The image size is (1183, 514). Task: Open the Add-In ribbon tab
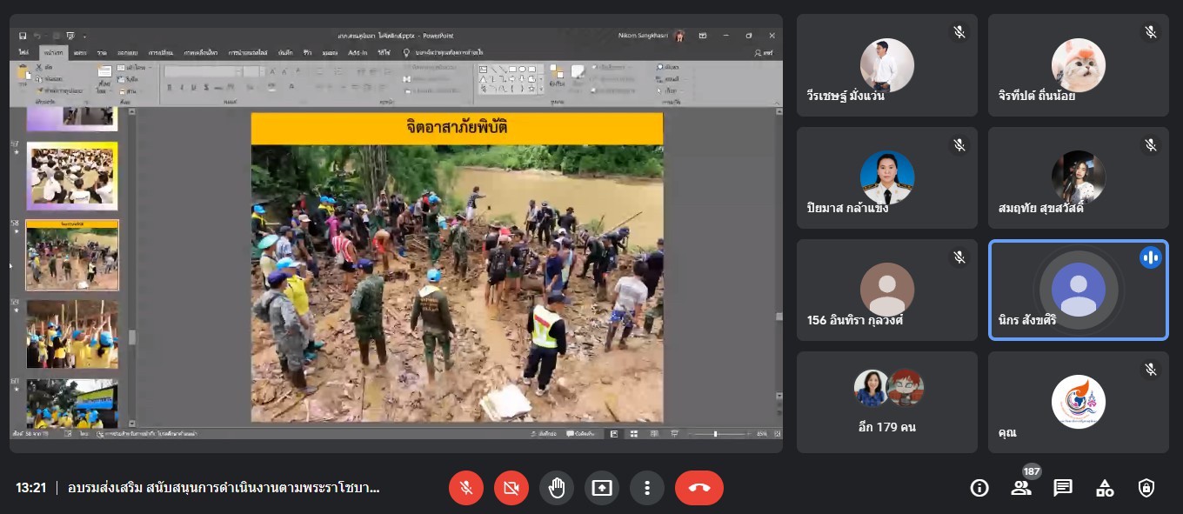(x=357, y=53)
